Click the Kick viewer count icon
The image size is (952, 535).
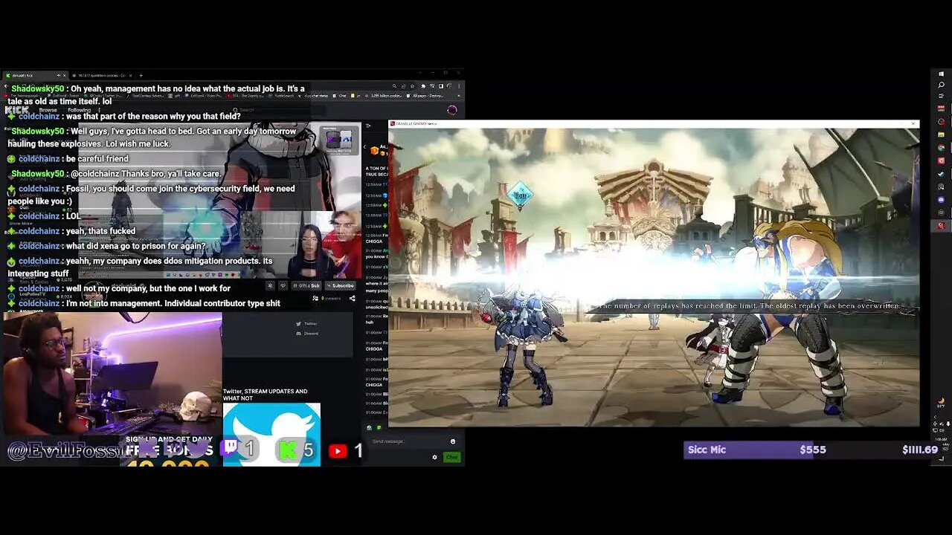pos(287,450)
